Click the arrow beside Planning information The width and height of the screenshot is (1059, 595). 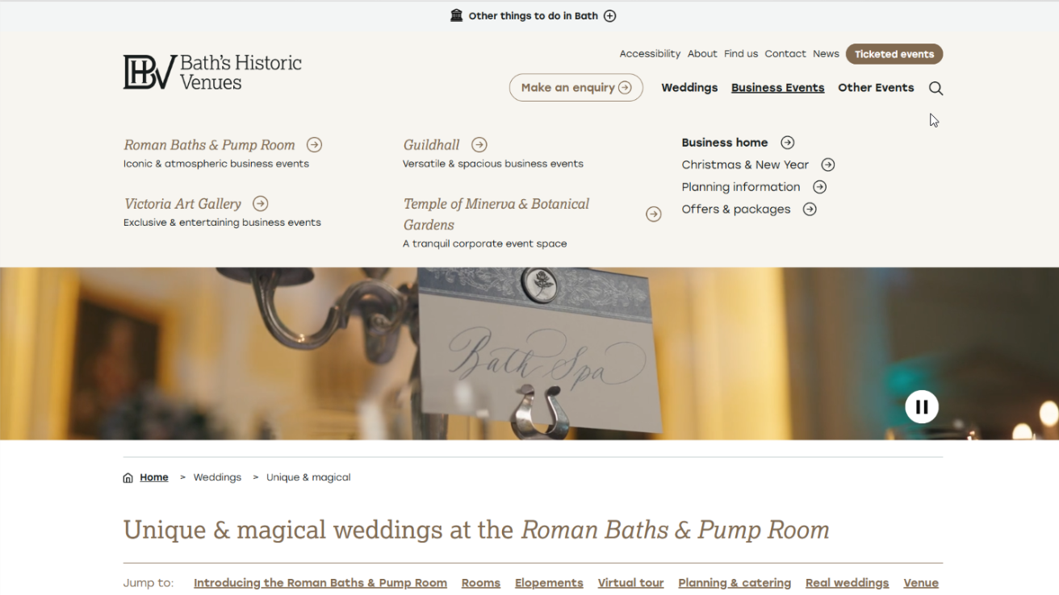coord(819,186)
